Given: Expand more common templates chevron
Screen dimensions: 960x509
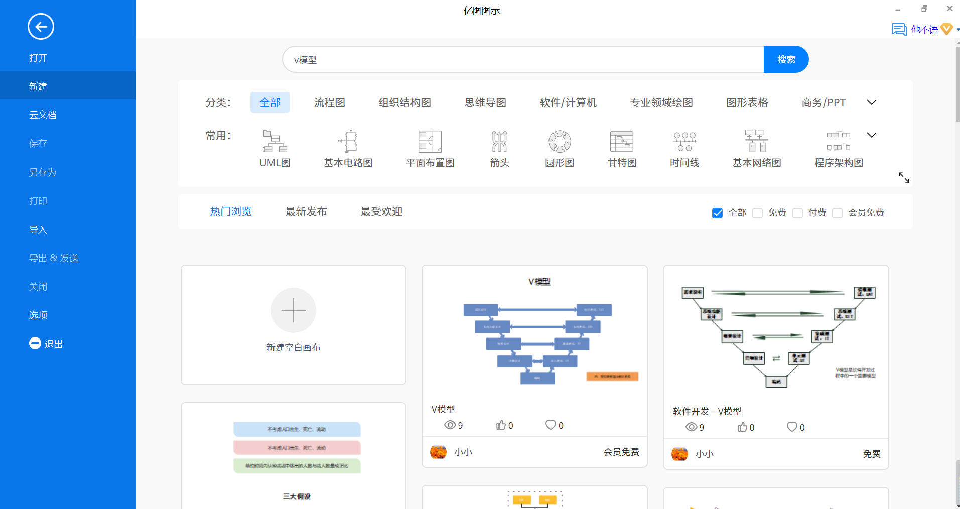Looking at the screenshot, I should tap(872, 135).
